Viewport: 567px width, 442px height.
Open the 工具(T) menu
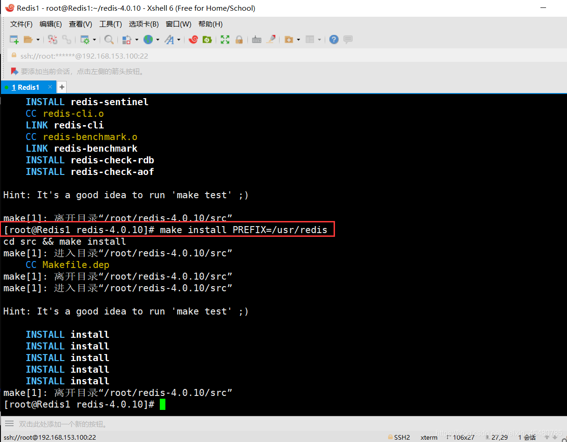(110, 24)
